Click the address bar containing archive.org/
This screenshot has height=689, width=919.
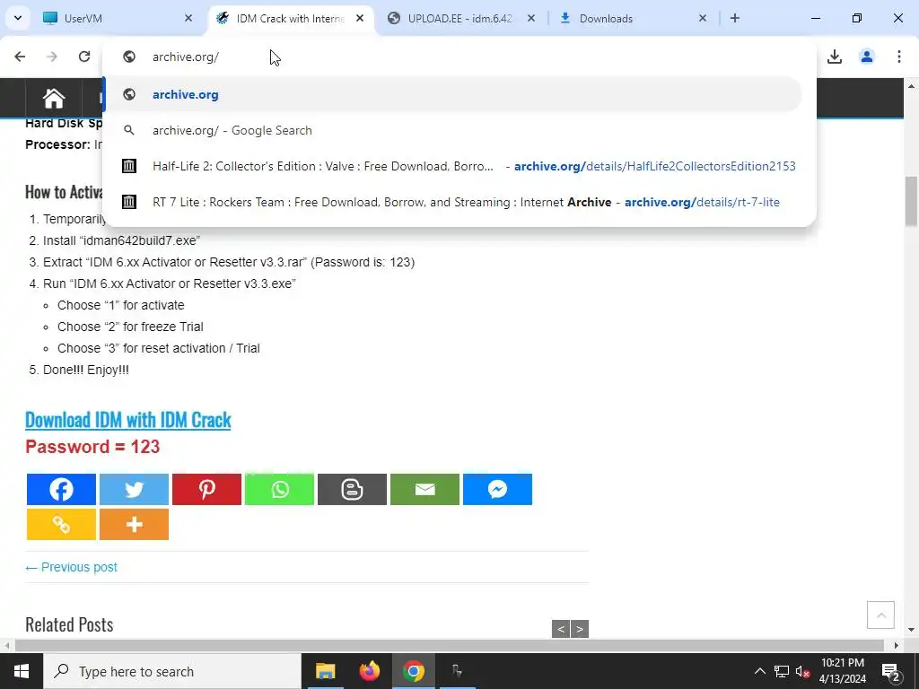pos(459,57)
